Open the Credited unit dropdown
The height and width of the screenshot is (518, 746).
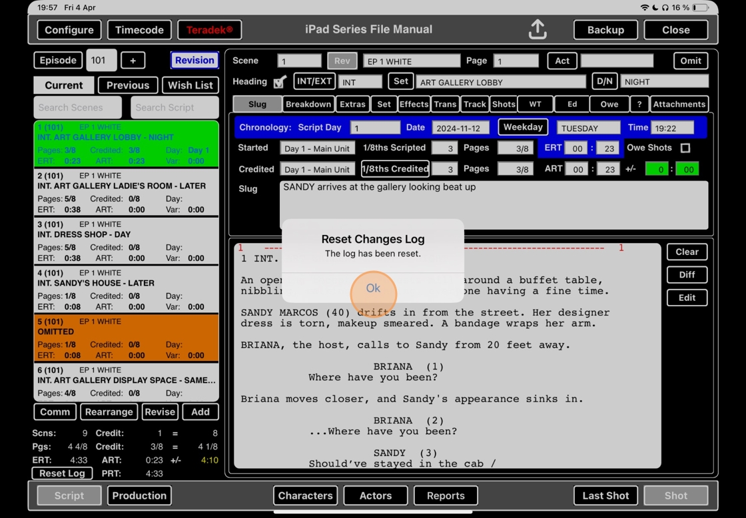point(317,169)
